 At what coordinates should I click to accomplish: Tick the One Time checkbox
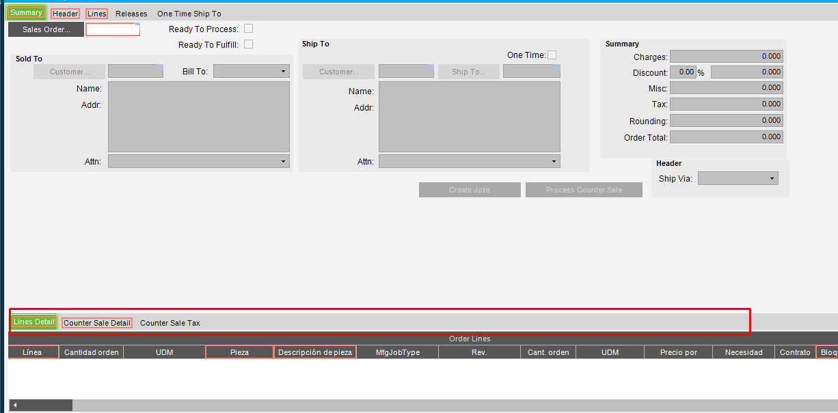(552, 55)
